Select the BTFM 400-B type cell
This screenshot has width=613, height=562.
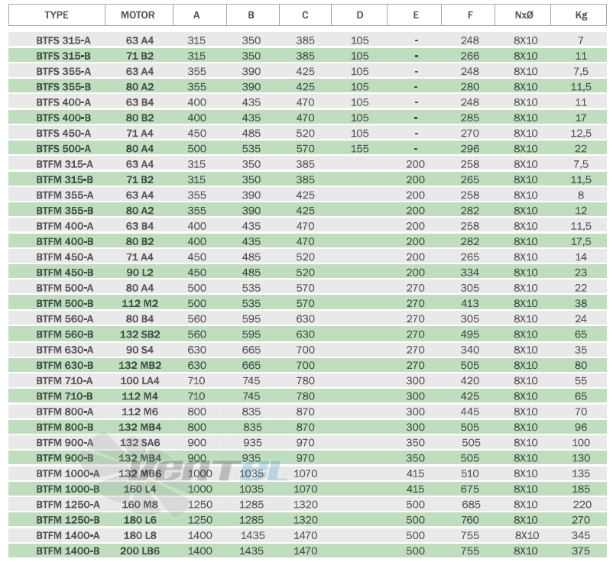pos(64,241)
